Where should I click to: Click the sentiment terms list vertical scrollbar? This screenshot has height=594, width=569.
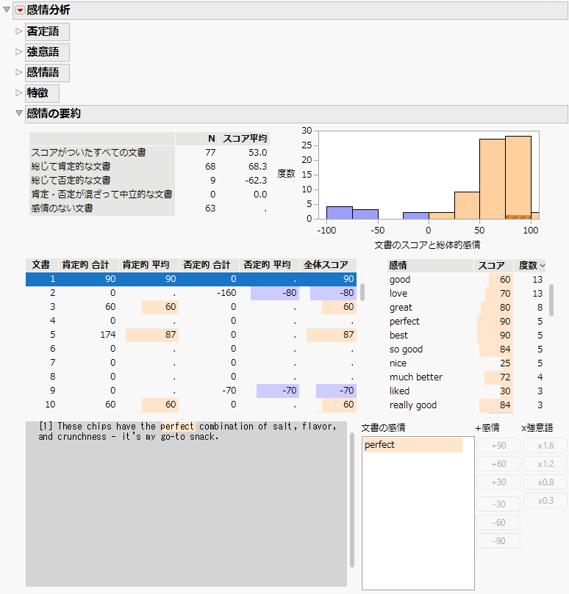click(551, 300)
